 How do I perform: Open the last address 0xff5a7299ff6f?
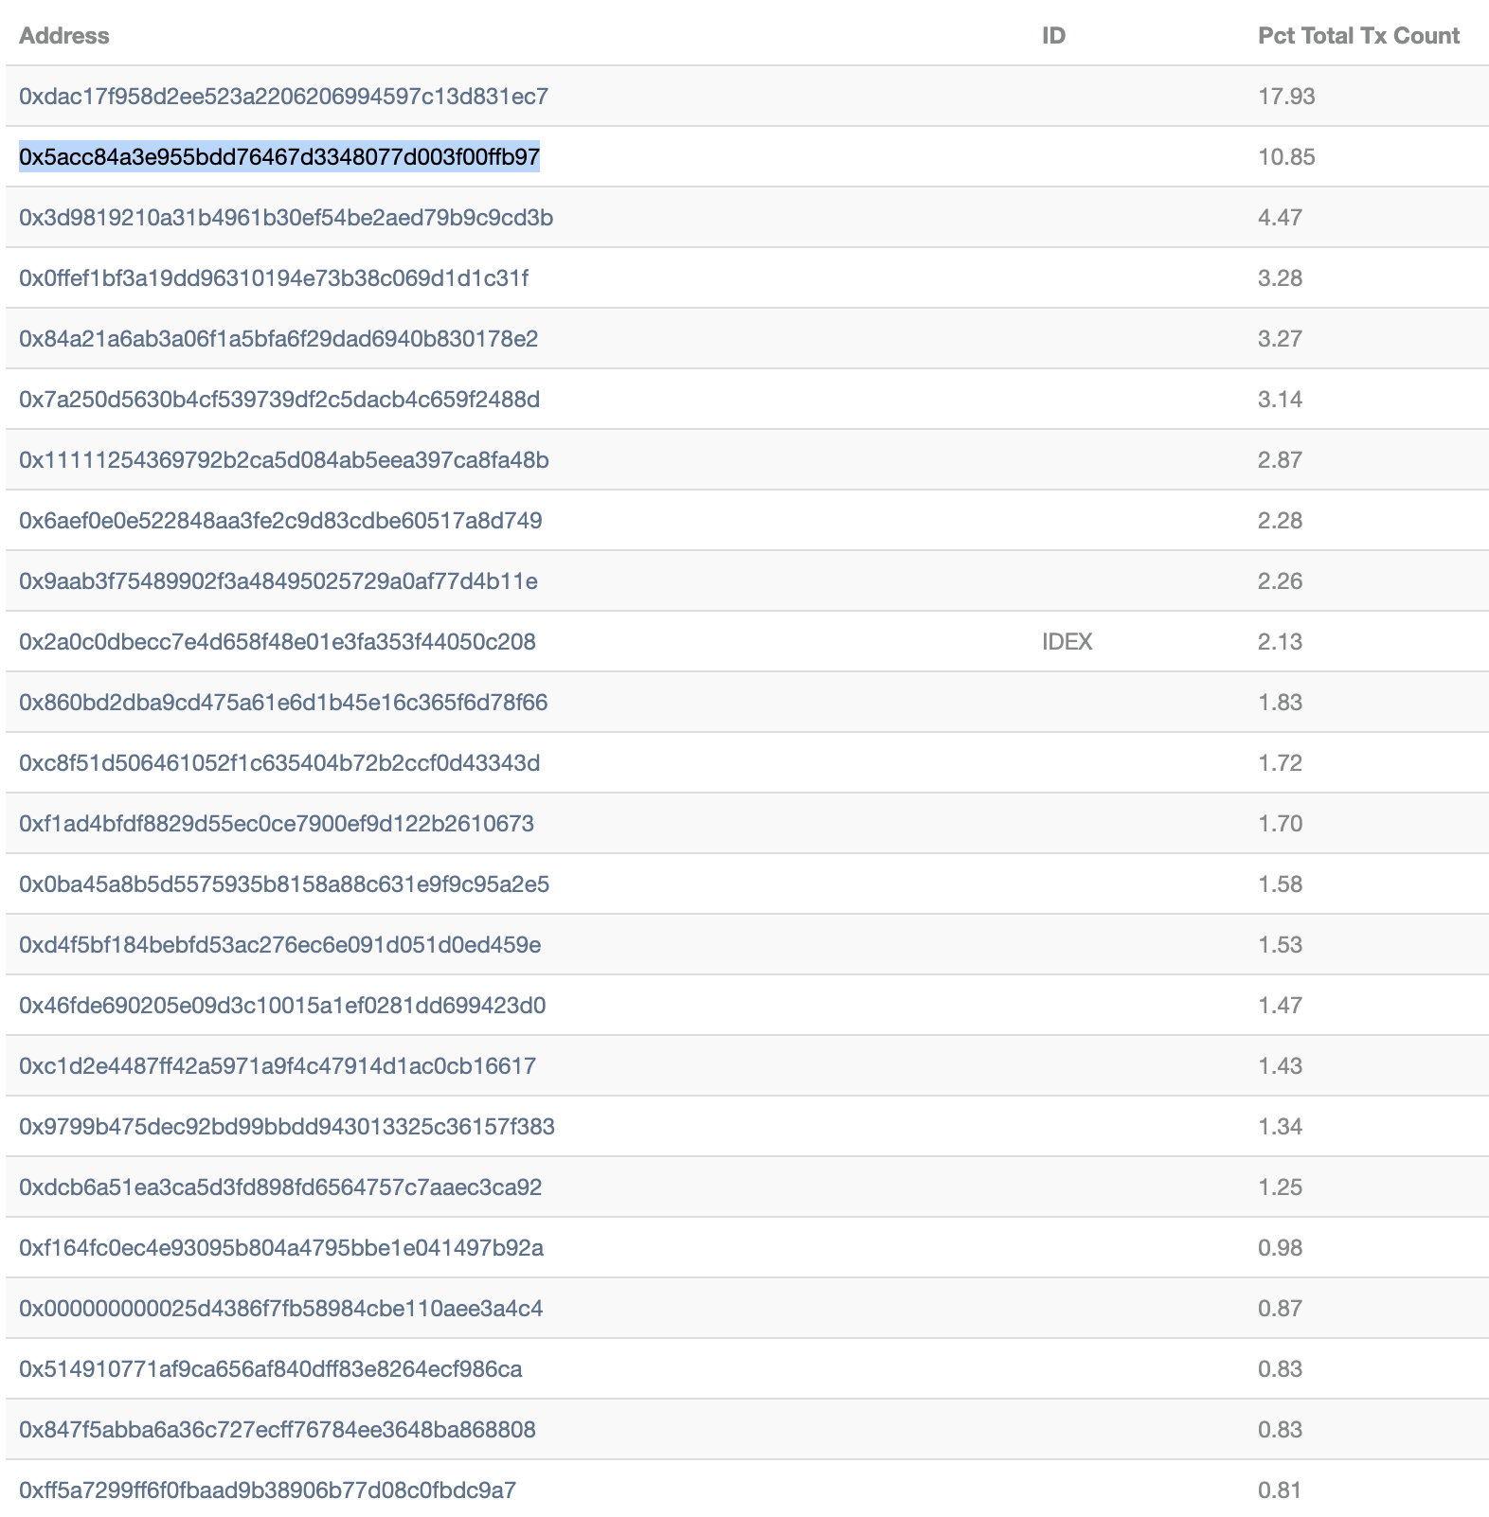(x=267, y=1490)
